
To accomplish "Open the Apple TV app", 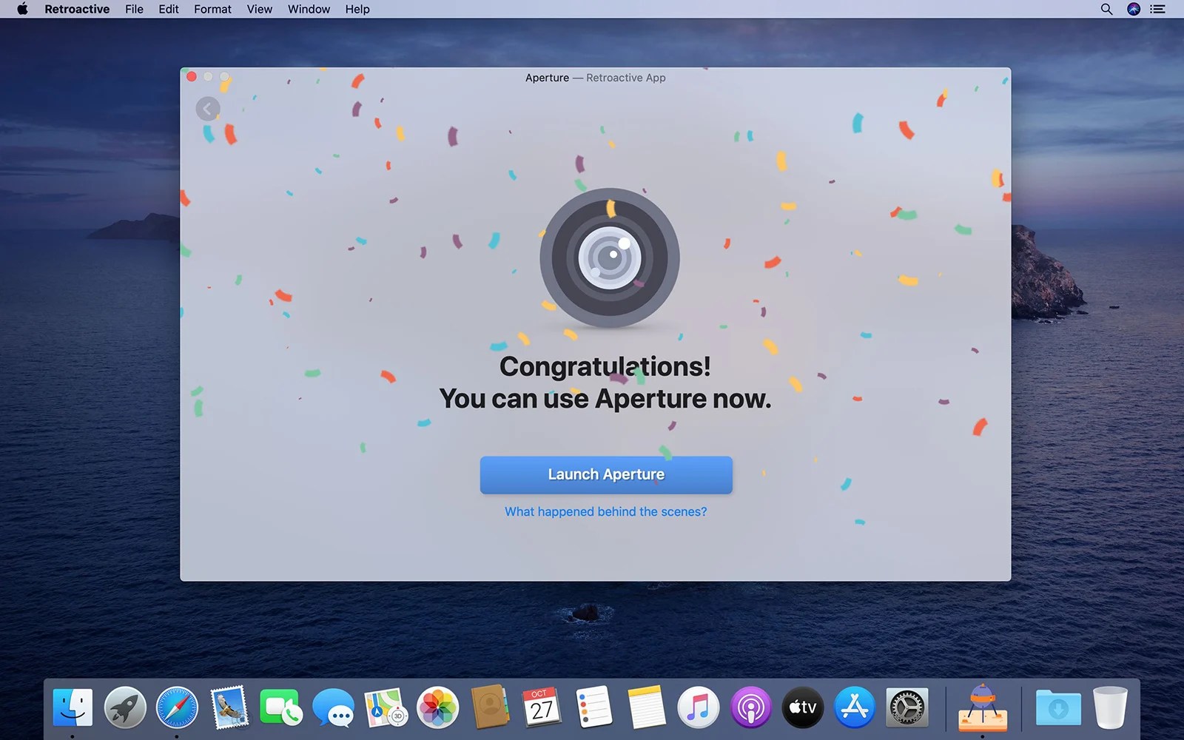I will tap(802, 707).
